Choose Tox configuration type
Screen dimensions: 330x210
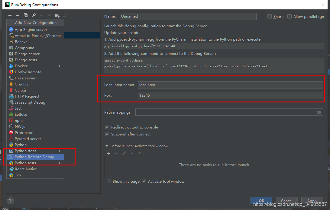point(35,175)
